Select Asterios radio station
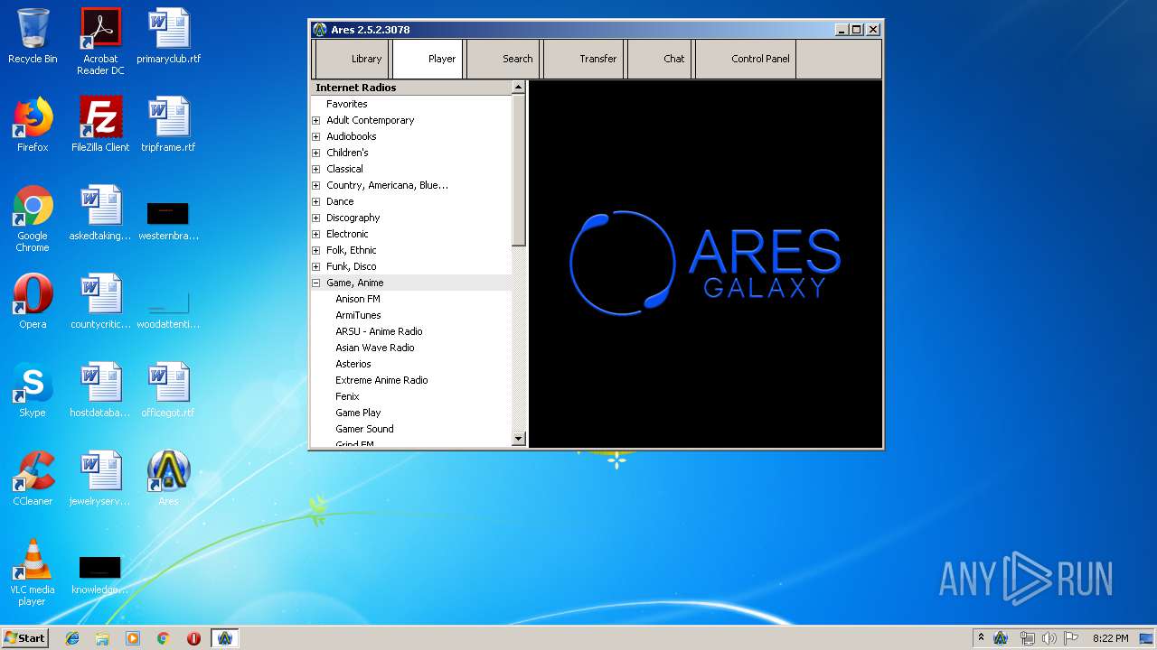 pos(353,364)
